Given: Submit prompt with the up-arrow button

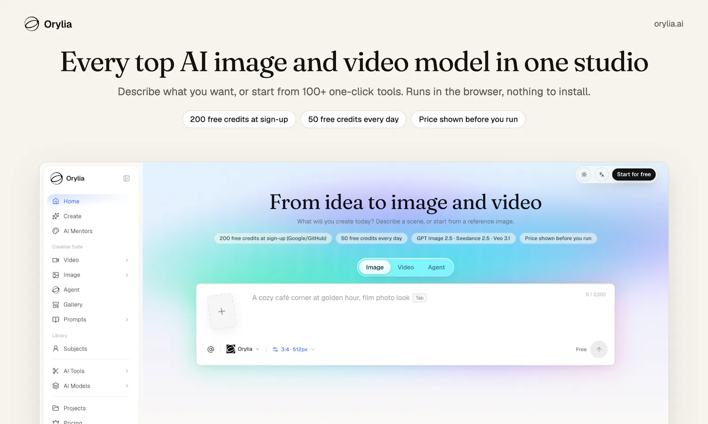Looking at the screenshot, I should click(599, 350).
